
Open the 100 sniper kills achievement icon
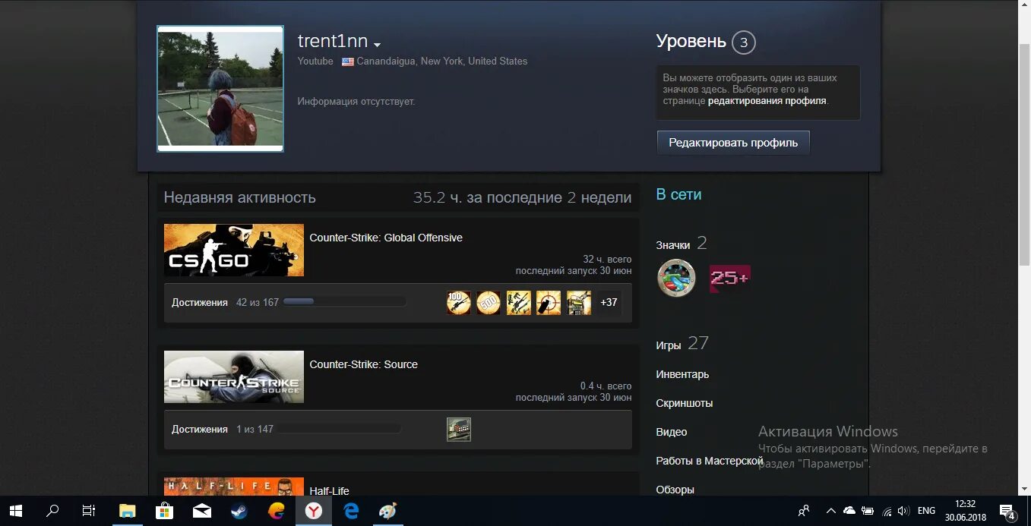(459, 303)
